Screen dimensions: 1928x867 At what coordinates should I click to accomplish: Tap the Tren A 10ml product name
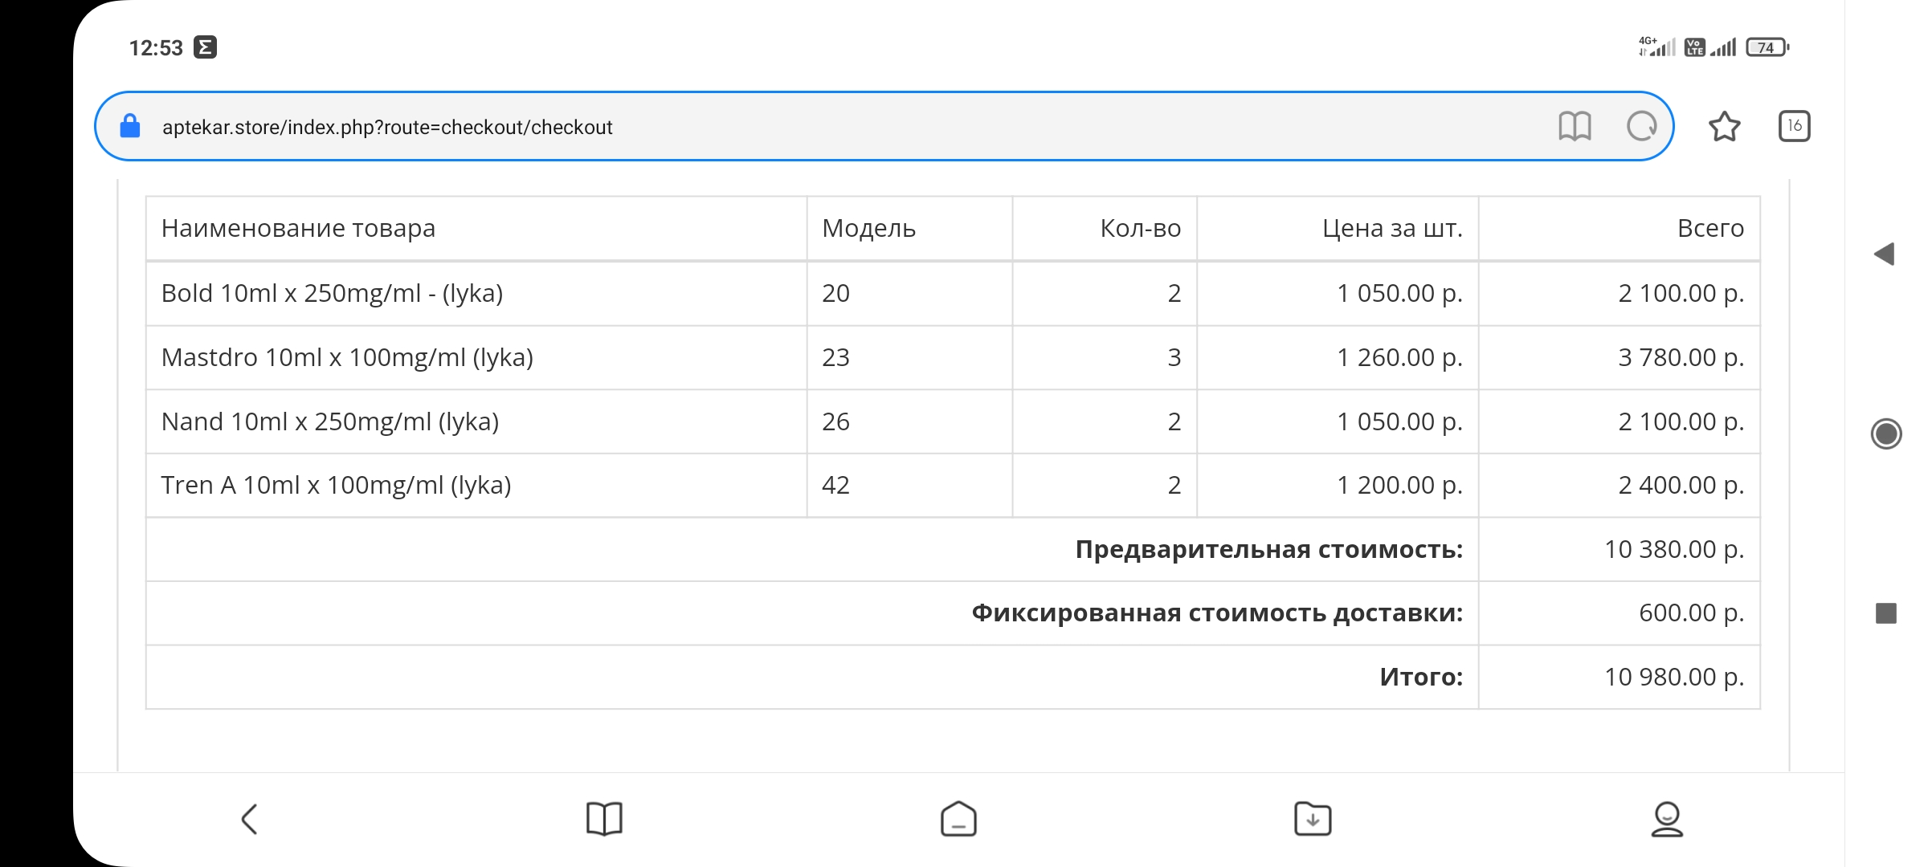[x=336, y=485]
